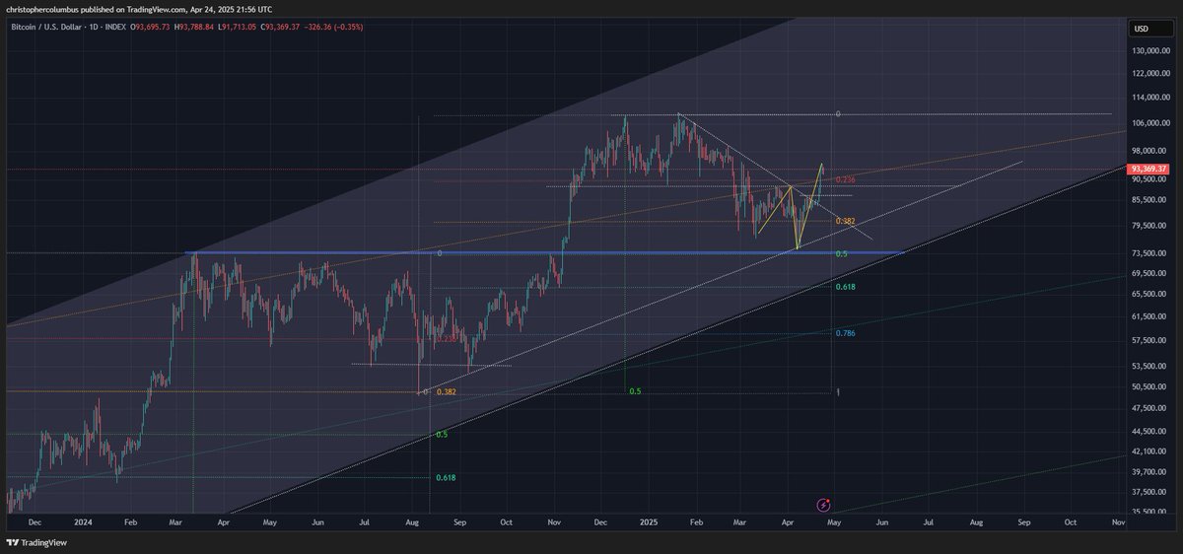
Task: Click the 37,500.00 price axis label
Action: [x=1151, y=491]
